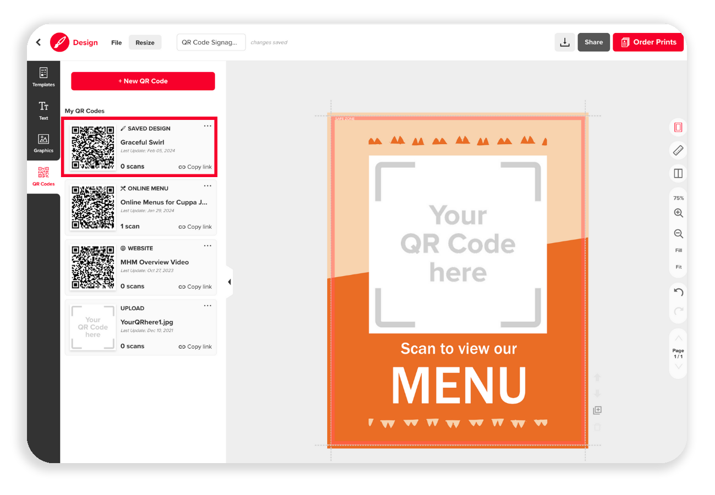This screenshot has width=715, height=495.
Task: Select the Scan to view our text
Action: pos(459,348)
